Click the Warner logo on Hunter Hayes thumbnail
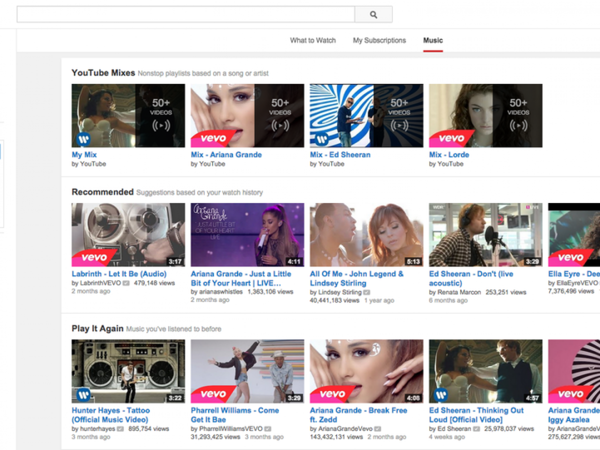 (x=83, y=394)
